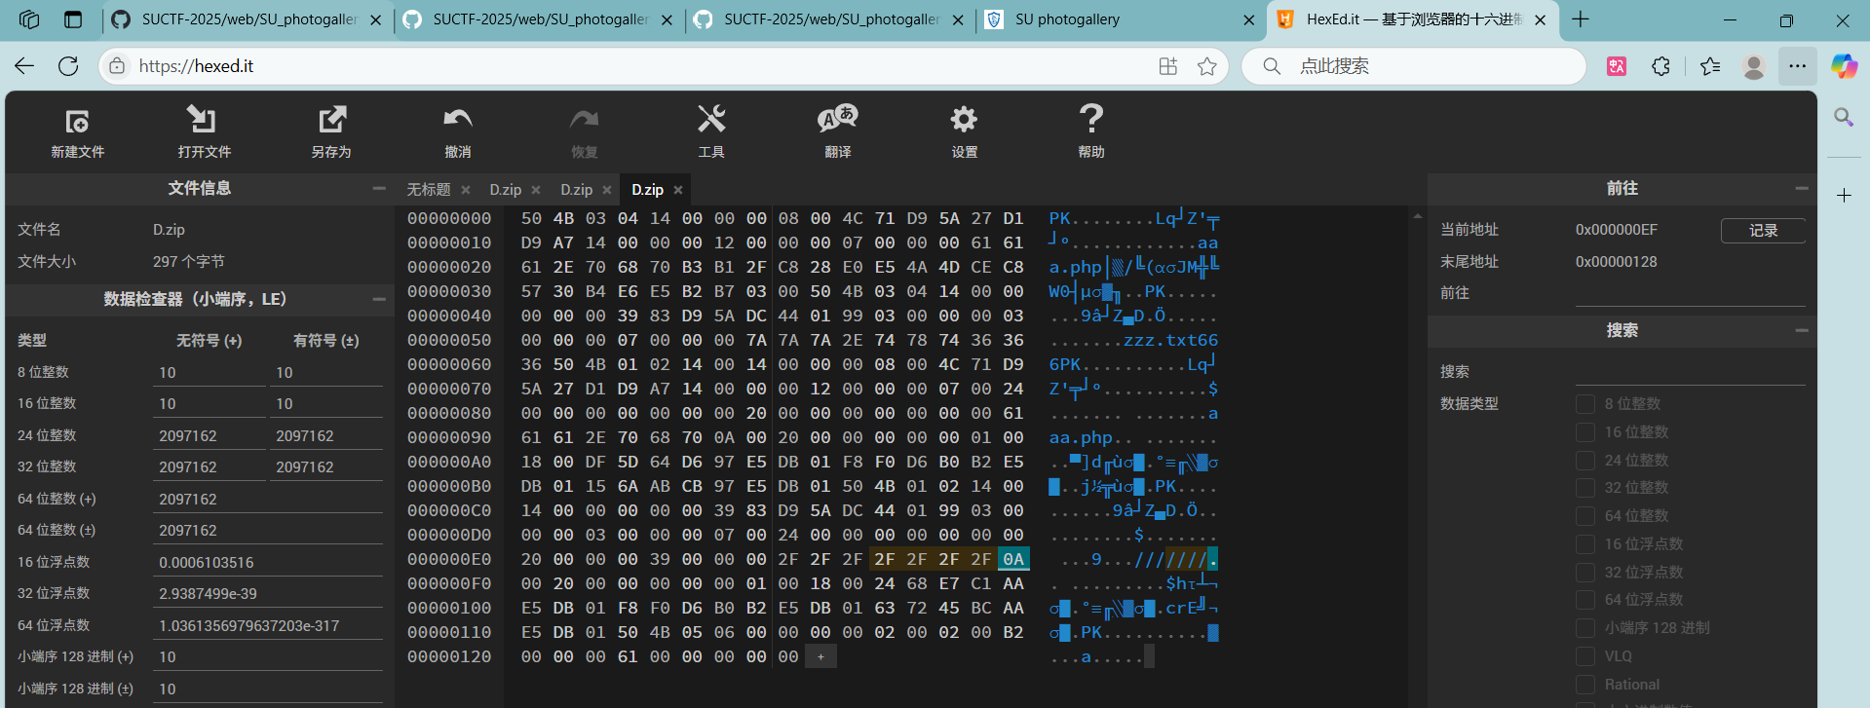View site information lock icon
The image size is (1870, 708).
[117, 66]
